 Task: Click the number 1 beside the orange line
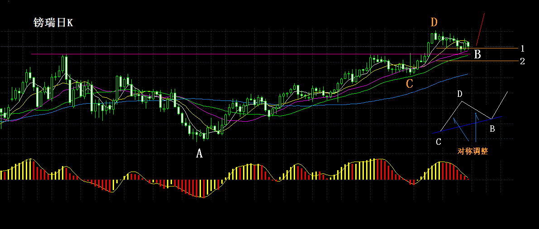click(x=522, y=48)
